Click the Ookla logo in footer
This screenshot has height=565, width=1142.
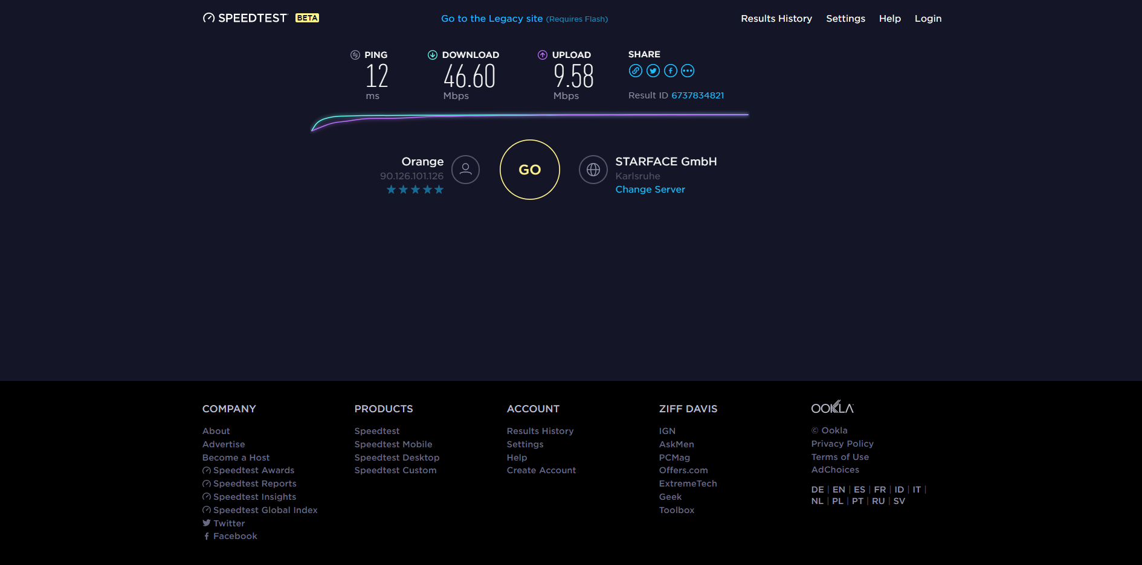click(x=833, y=407)
